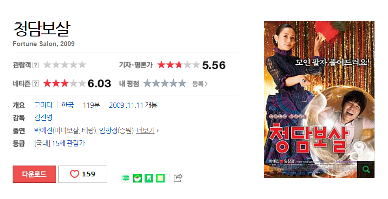Expand cast list with 더보기 arrow
This screenshot has height=199, width=388.
[148, 130]
